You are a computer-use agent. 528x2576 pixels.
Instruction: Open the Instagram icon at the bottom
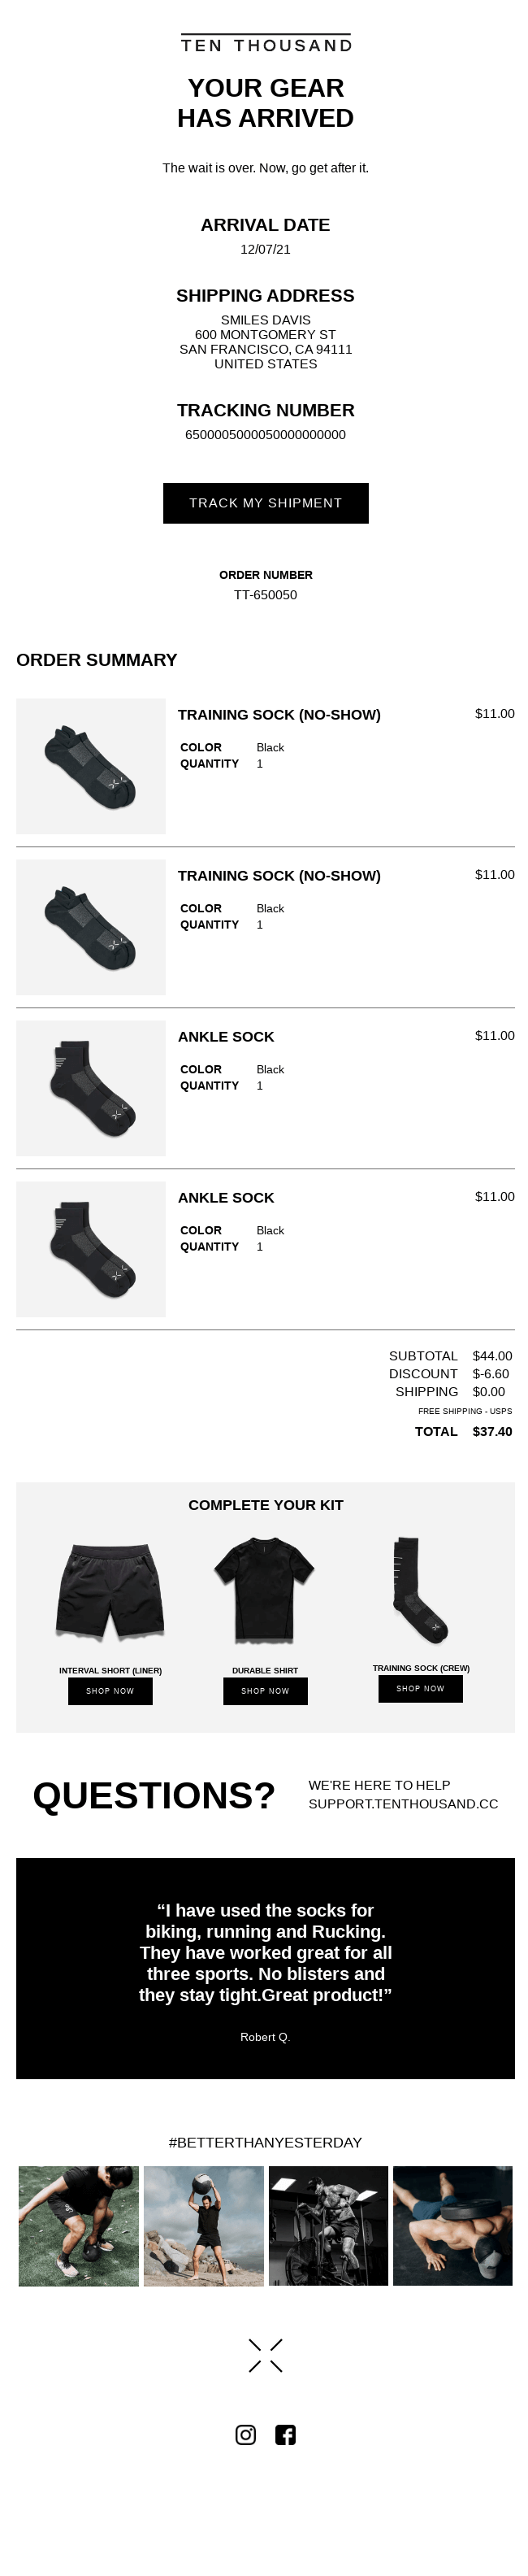(245, 2435)
